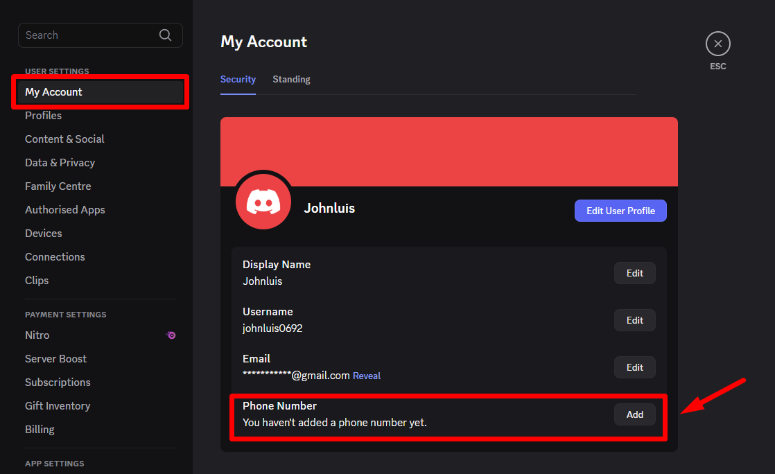Open the Profiles settings page
This screenshot has height=474, width=775.
click(44, 116)
